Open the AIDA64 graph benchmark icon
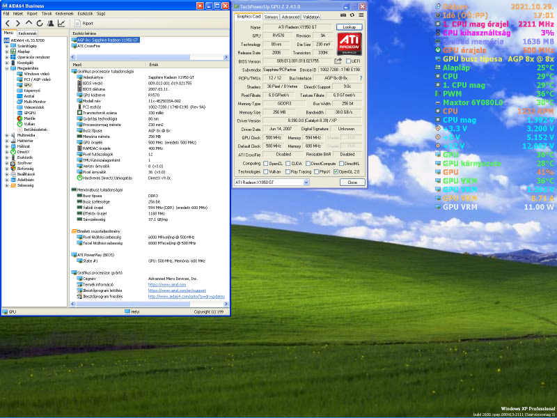The image size is (557, 418). 61,23
